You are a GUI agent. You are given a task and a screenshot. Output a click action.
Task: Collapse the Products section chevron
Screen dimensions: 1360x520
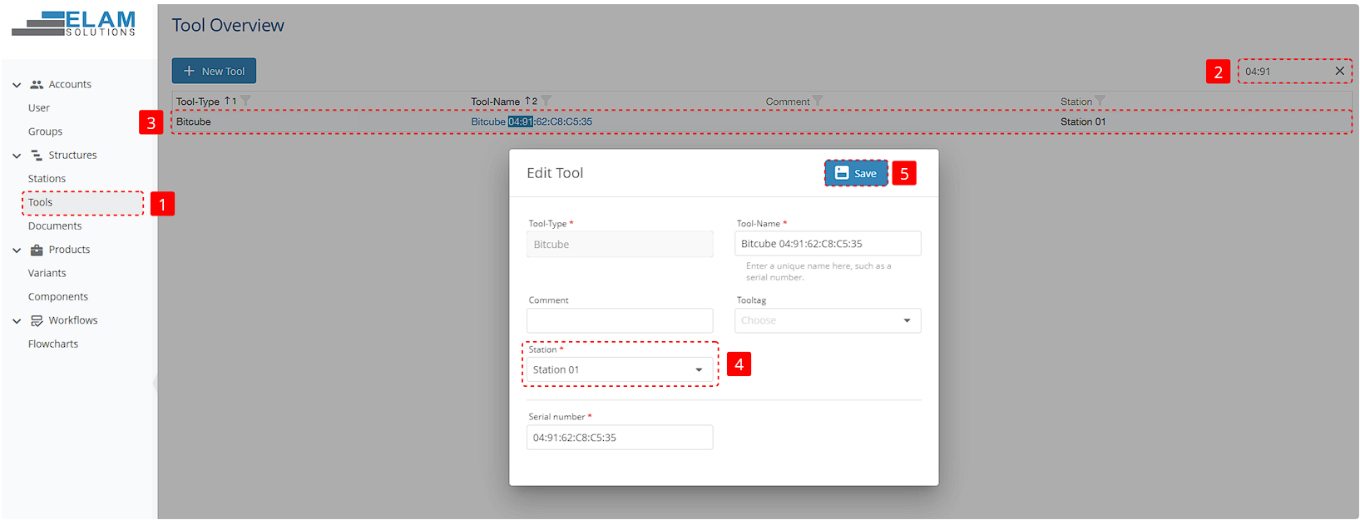pos(17,250)
